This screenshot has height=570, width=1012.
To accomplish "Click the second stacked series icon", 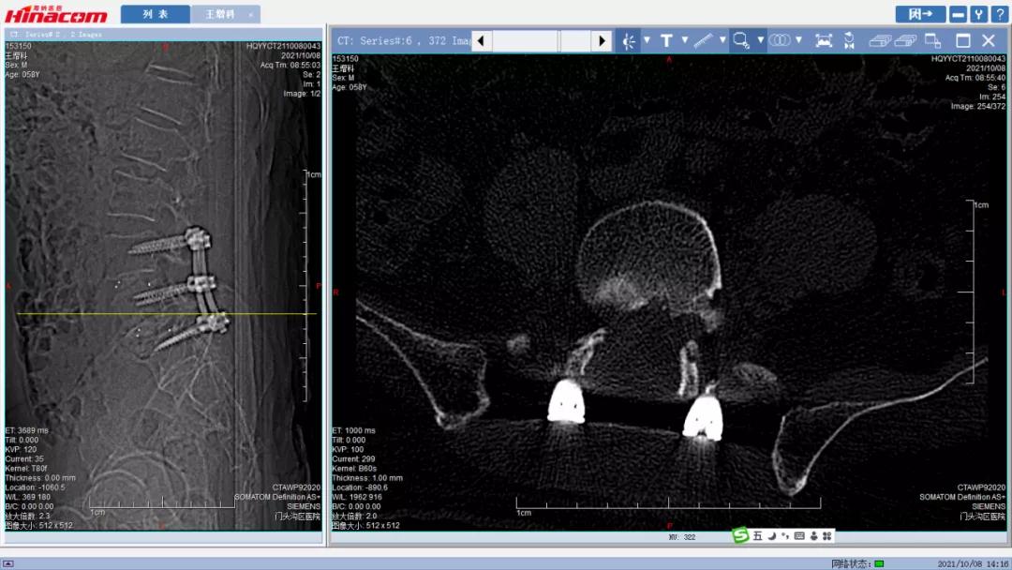I will [x=905, y=40].
